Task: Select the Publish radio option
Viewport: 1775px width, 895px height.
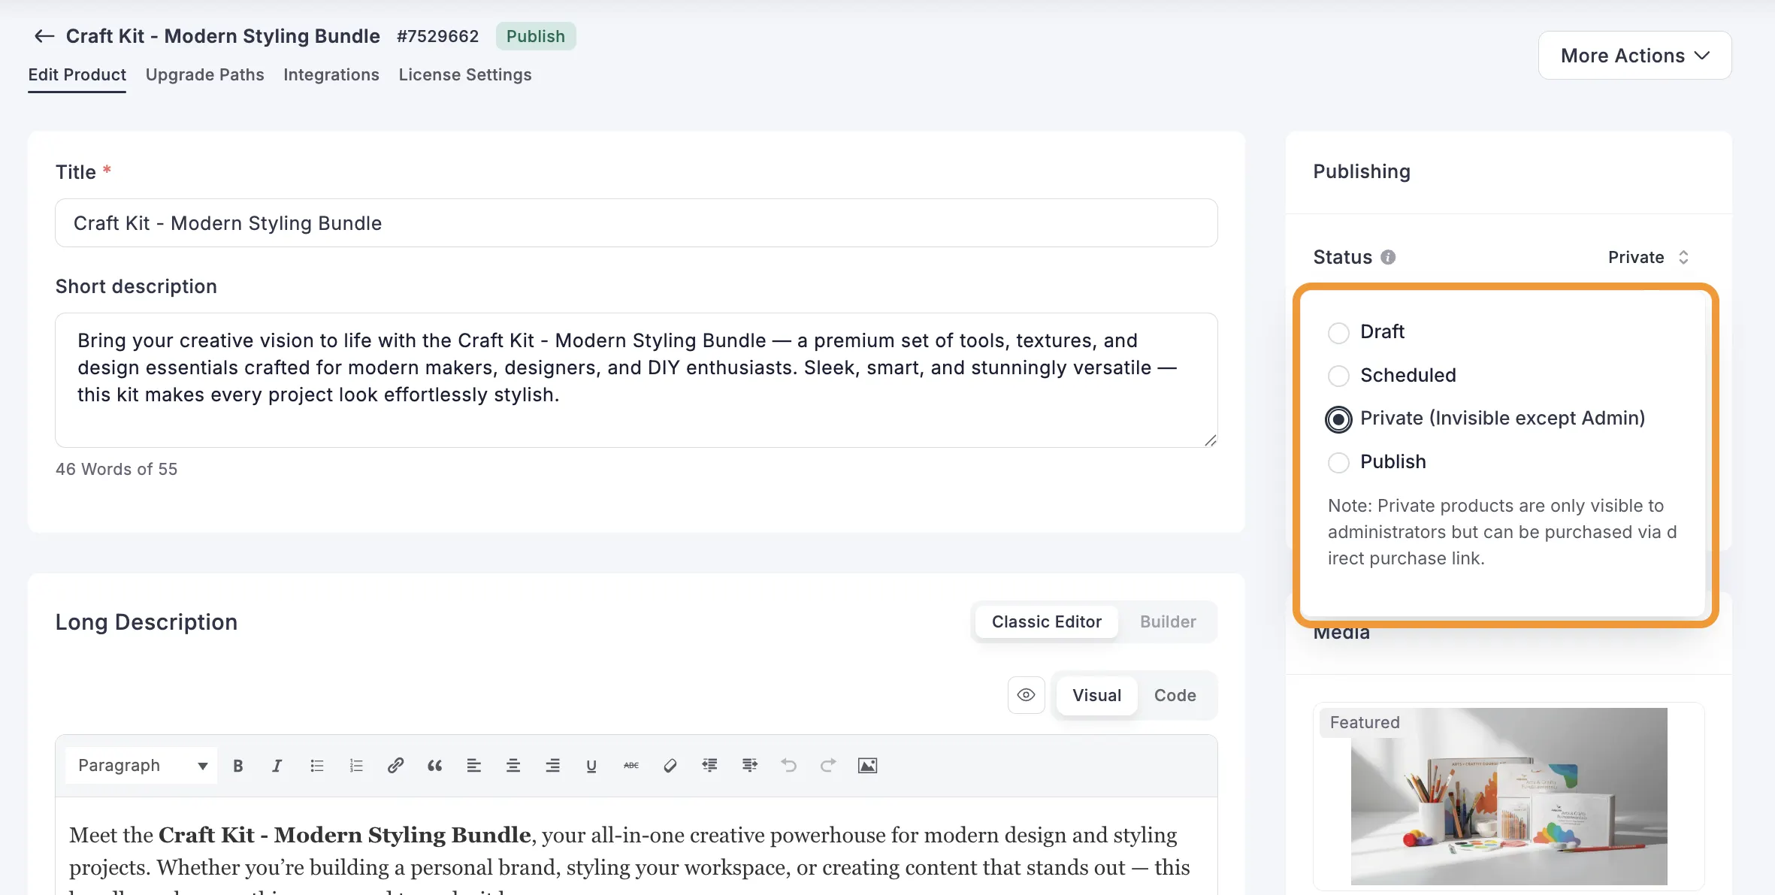Action: pyautogui.click(x=1338, y=462)
